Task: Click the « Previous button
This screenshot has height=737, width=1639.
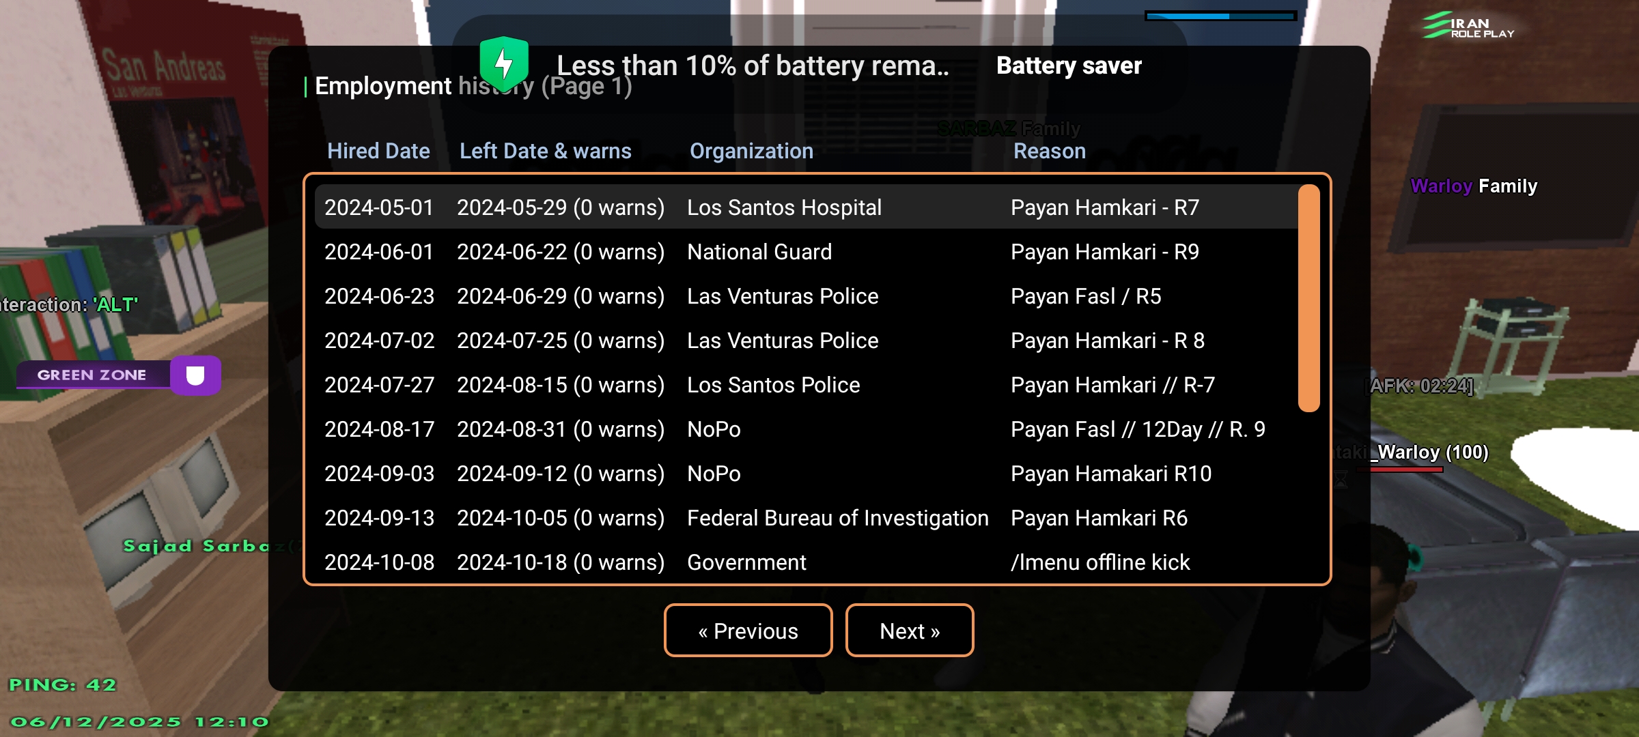Action: click(x=748, y=631)
